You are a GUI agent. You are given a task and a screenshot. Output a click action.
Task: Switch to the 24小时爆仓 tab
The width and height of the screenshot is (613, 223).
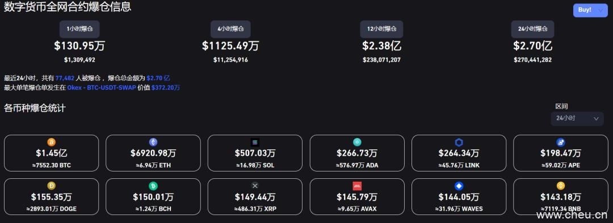point(532,29)
